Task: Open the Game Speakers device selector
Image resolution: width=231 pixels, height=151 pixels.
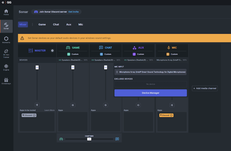Action: (x=73, y=60)
